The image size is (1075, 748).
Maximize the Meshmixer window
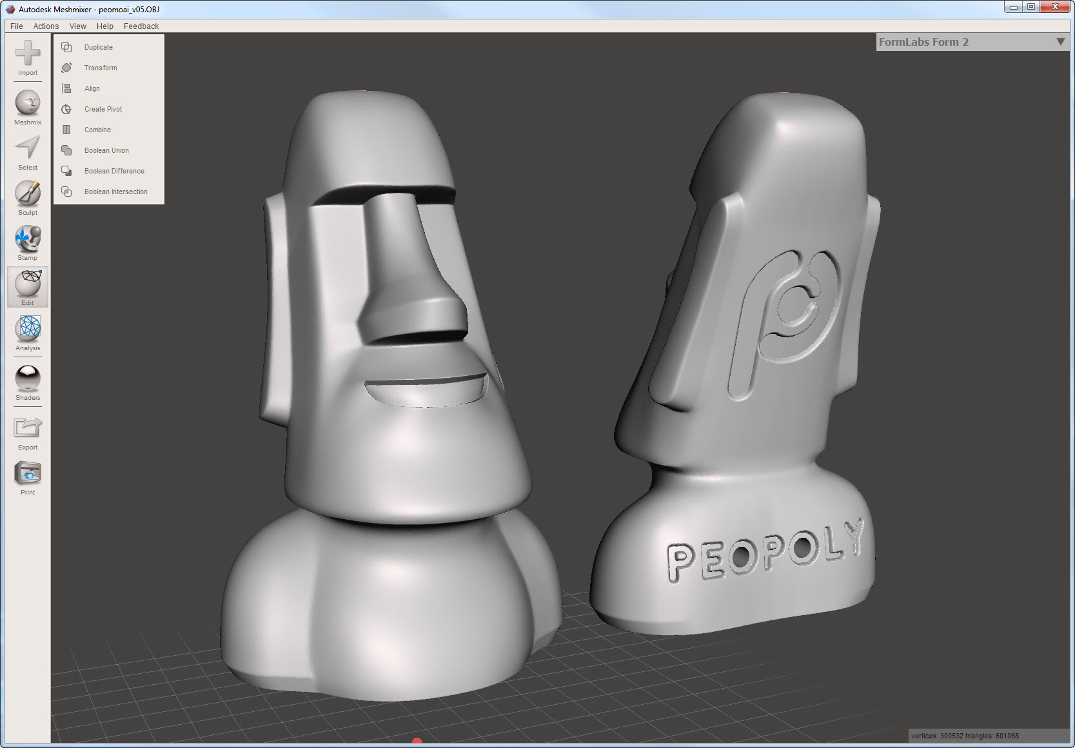[x=1031, y=7]
